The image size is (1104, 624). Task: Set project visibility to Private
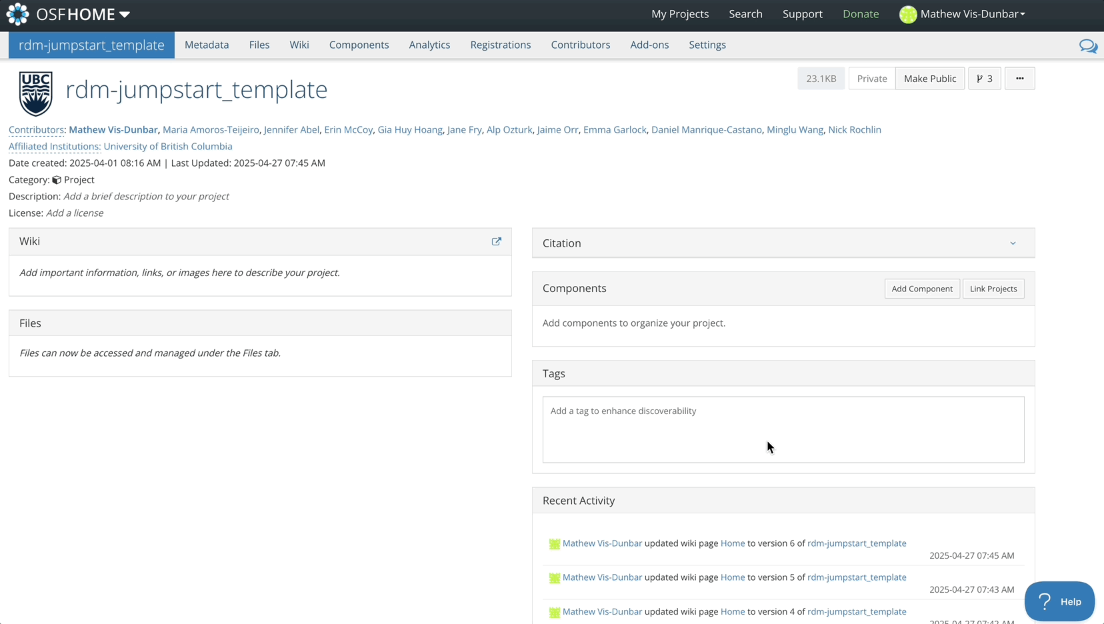[871, 79]
